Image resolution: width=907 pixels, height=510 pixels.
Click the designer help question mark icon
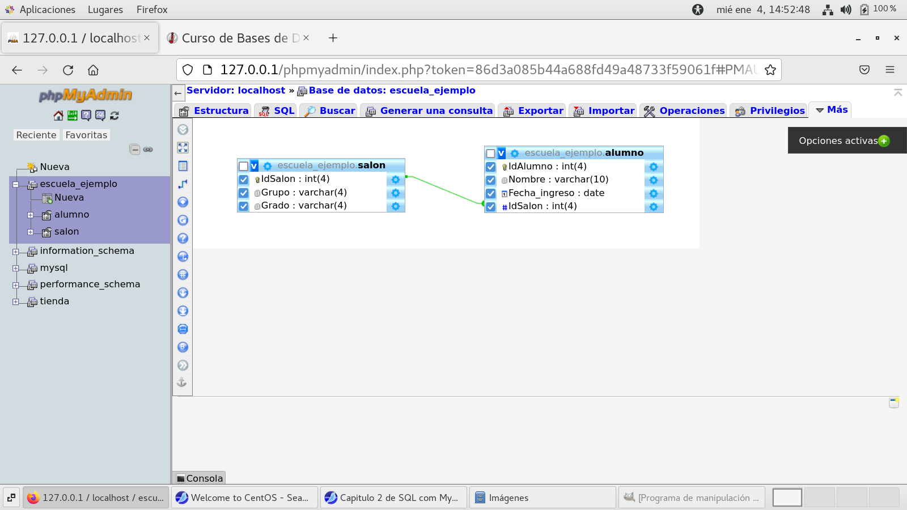coord(183,239)
